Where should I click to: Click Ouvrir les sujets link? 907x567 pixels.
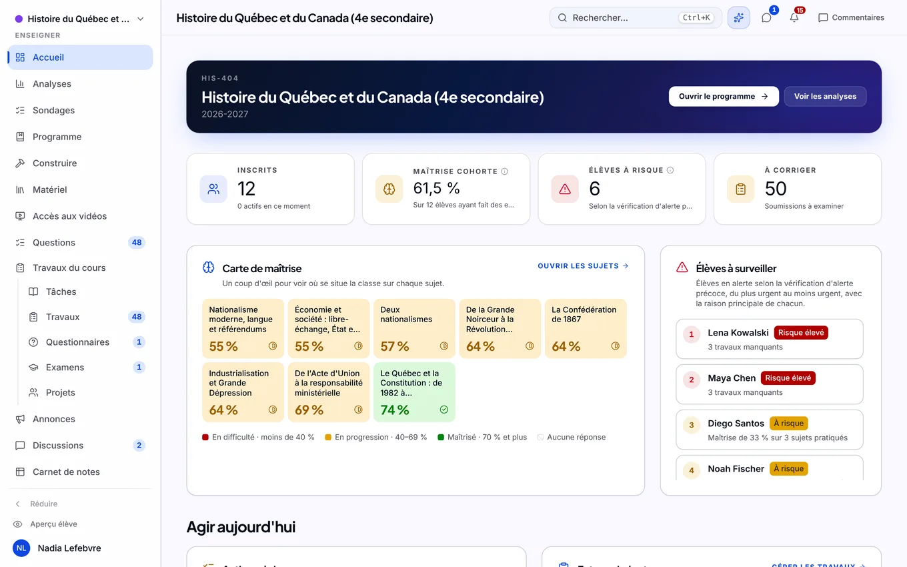[583, 266]
